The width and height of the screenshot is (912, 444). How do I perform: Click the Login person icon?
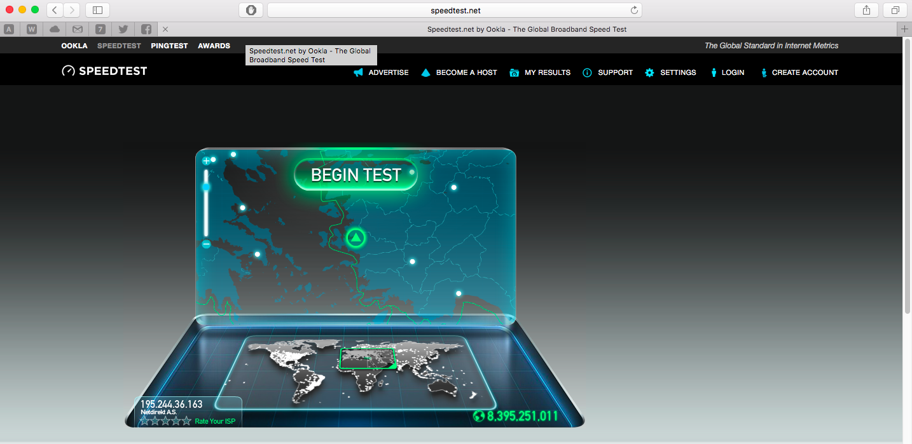tap(714, 72)
